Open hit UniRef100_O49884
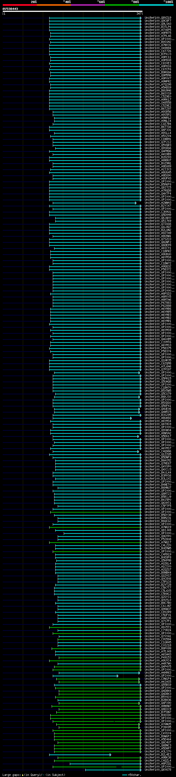This screenshot has width=176, height=777. (x=158, y=48)
